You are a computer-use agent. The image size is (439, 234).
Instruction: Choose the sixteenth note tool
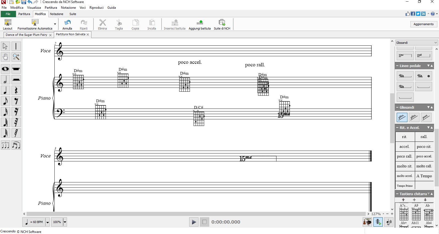pyautogui.click(x=5, y=112)
